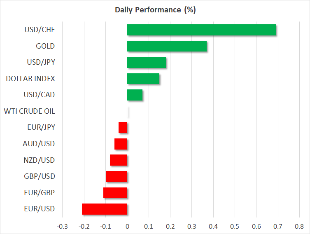Select the small green USD/CAD bar
The width and height of the screenshot is (310, 234).
[135, 95]
